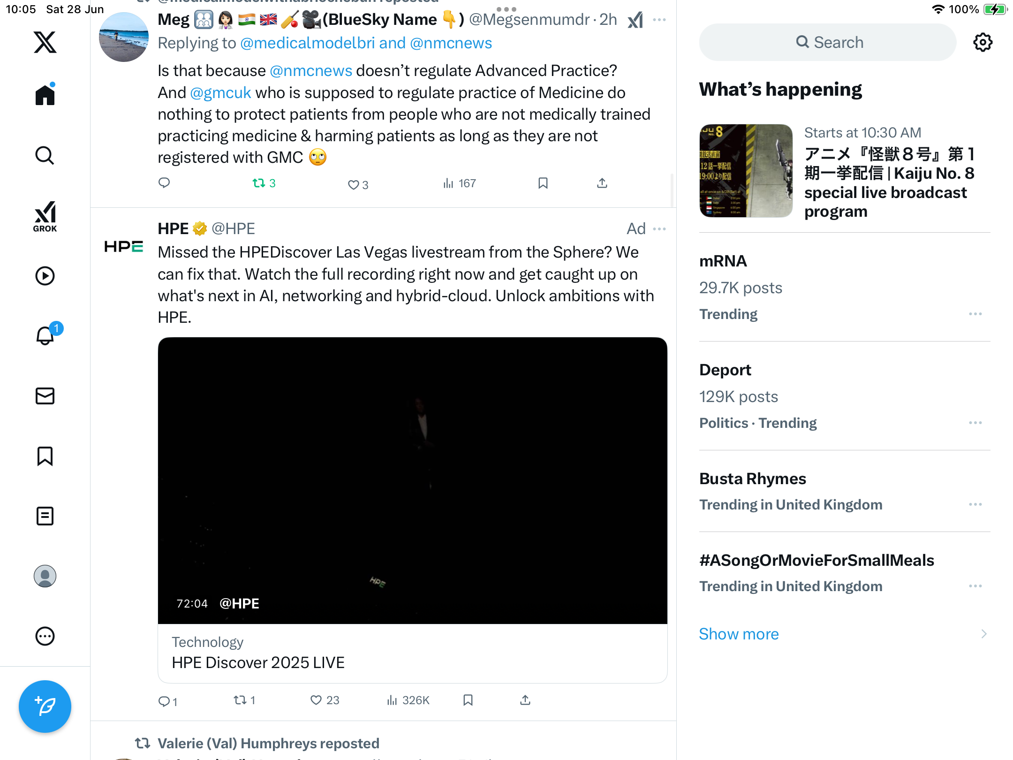Open @nmcnews mention link in reply
The image size is (1013, 760).
point(310,70)
